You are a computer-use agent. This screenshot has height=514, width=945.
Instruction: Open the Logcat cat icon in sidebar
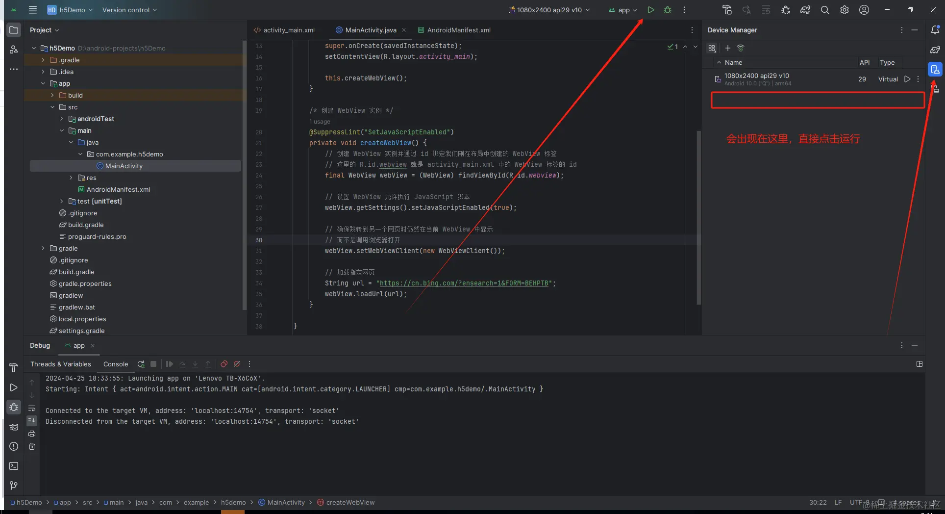[14, 427]
